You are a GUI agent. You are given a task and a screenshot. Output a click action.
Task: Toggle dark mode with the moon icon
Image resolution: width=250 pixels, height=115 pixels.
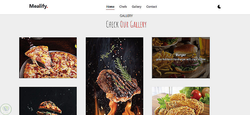click(219, 7)
